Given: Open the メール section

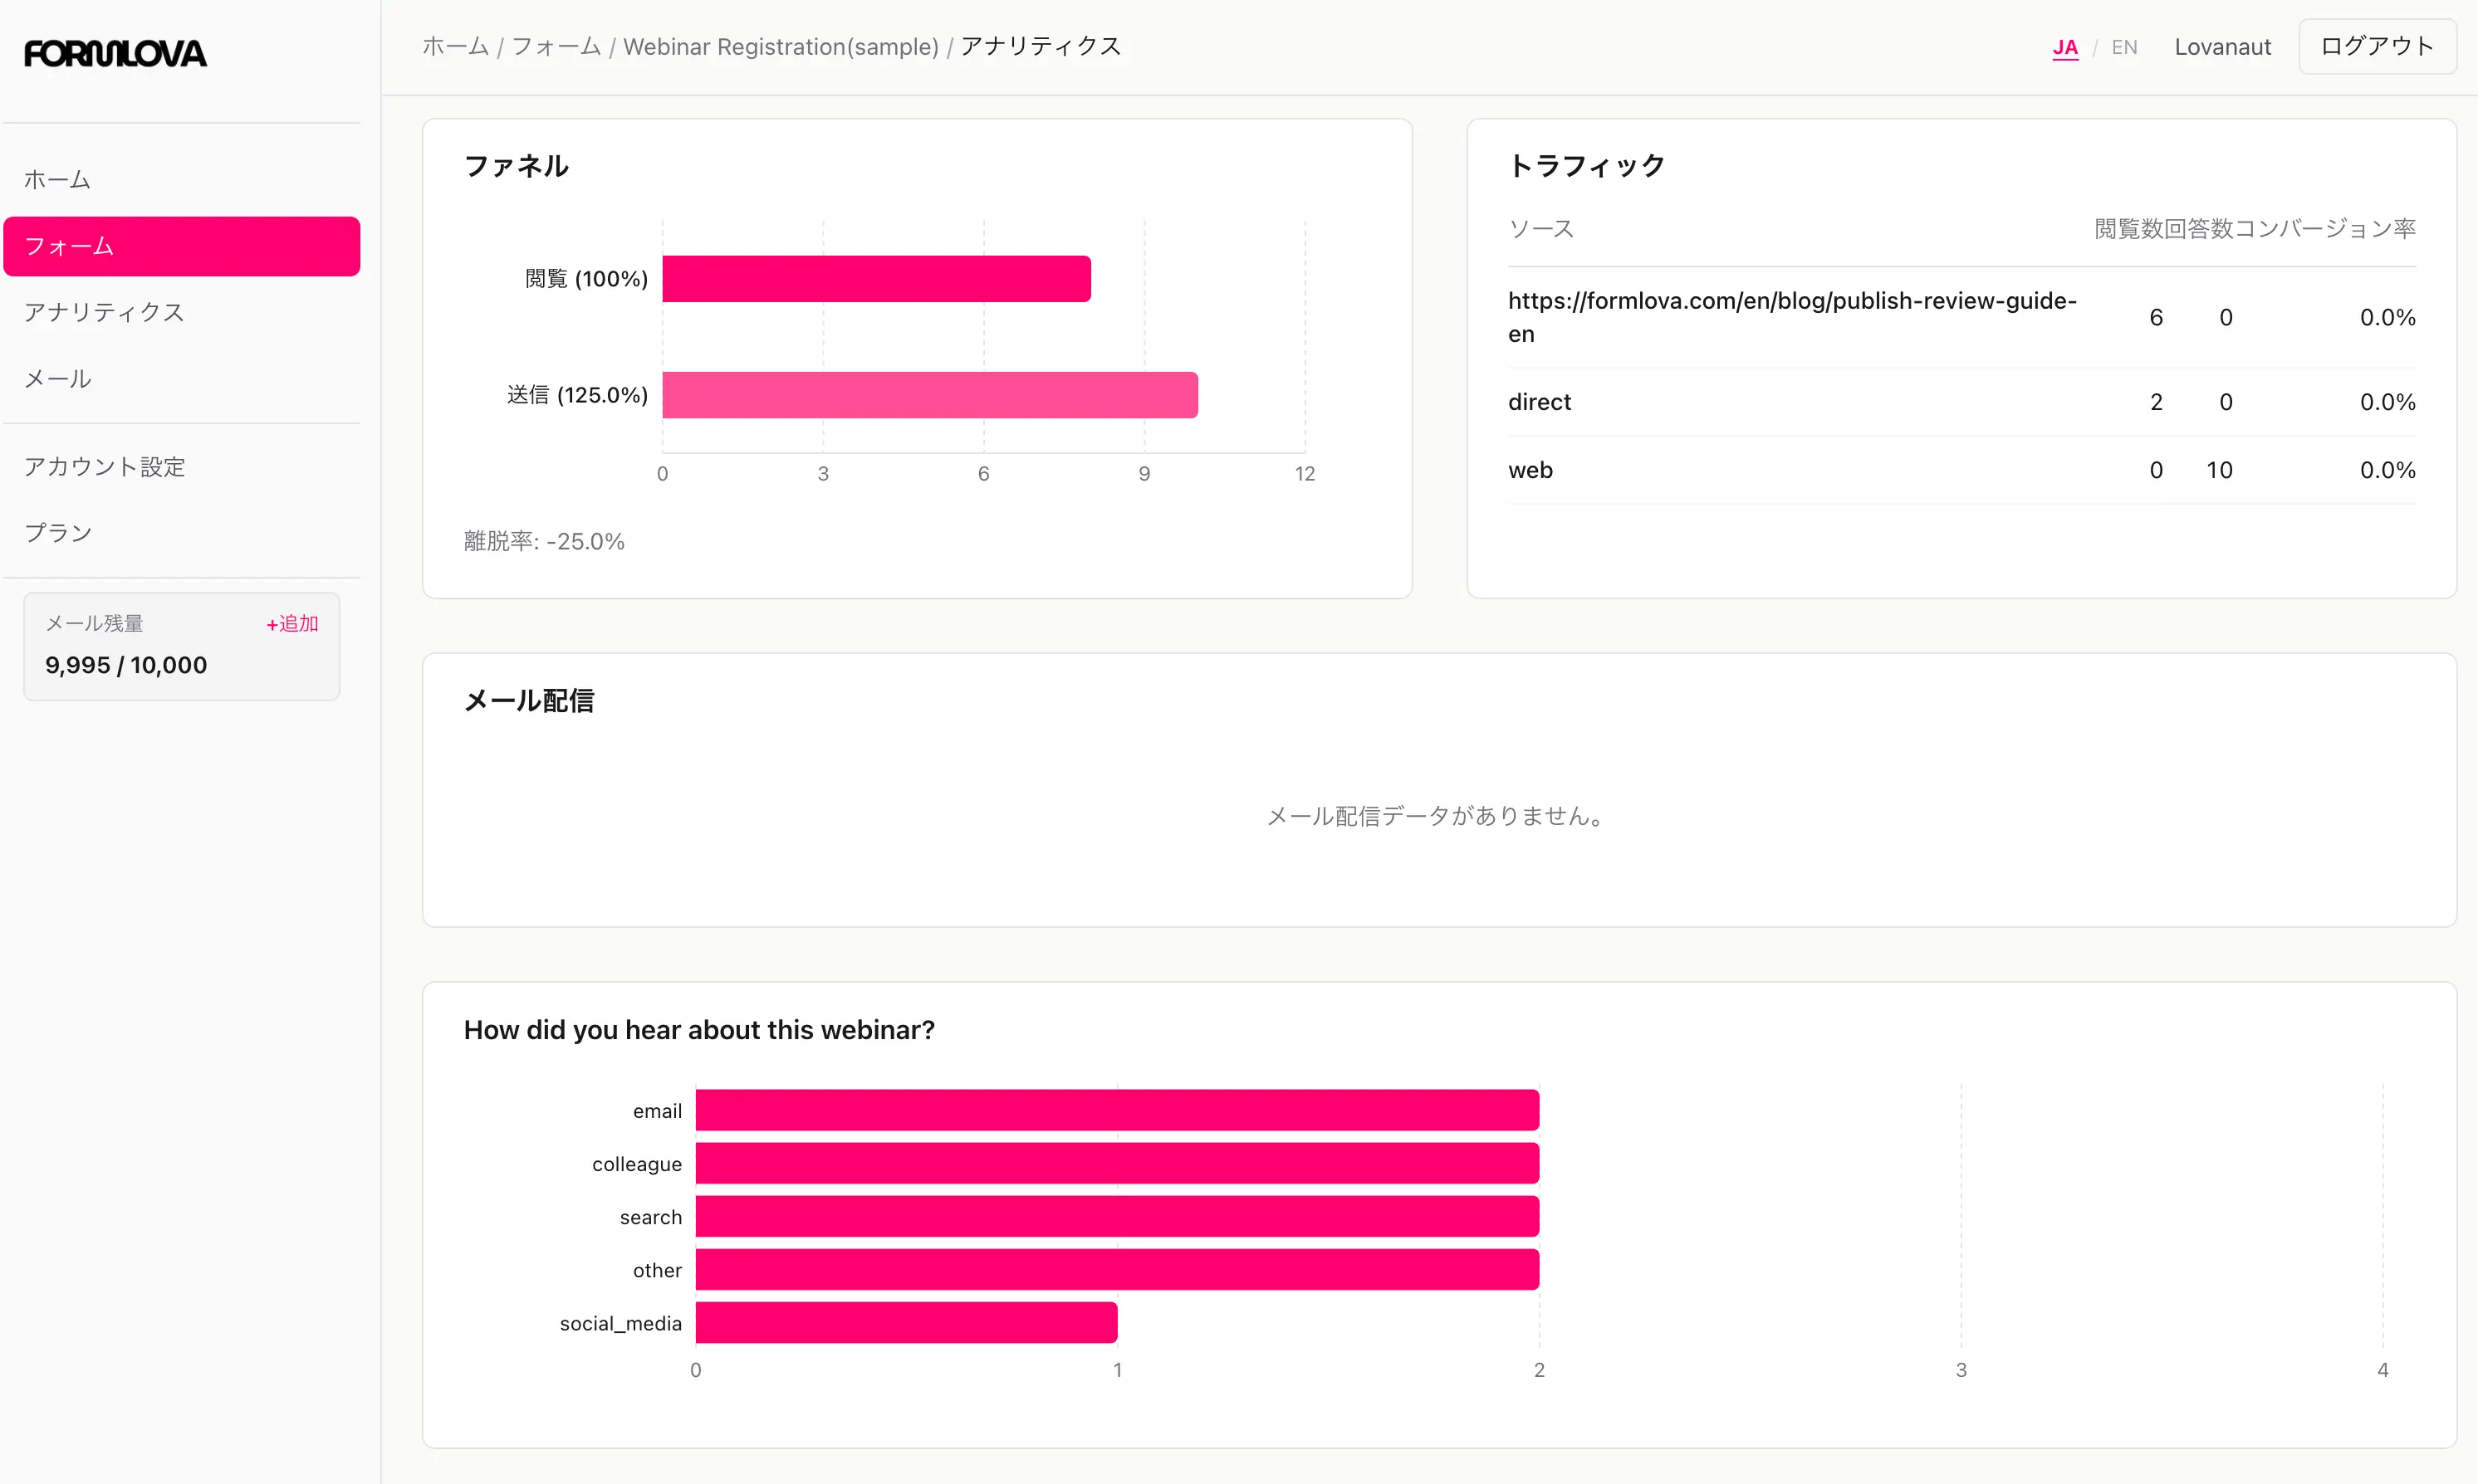Looking at the screenshot, I should coord(57,378).
